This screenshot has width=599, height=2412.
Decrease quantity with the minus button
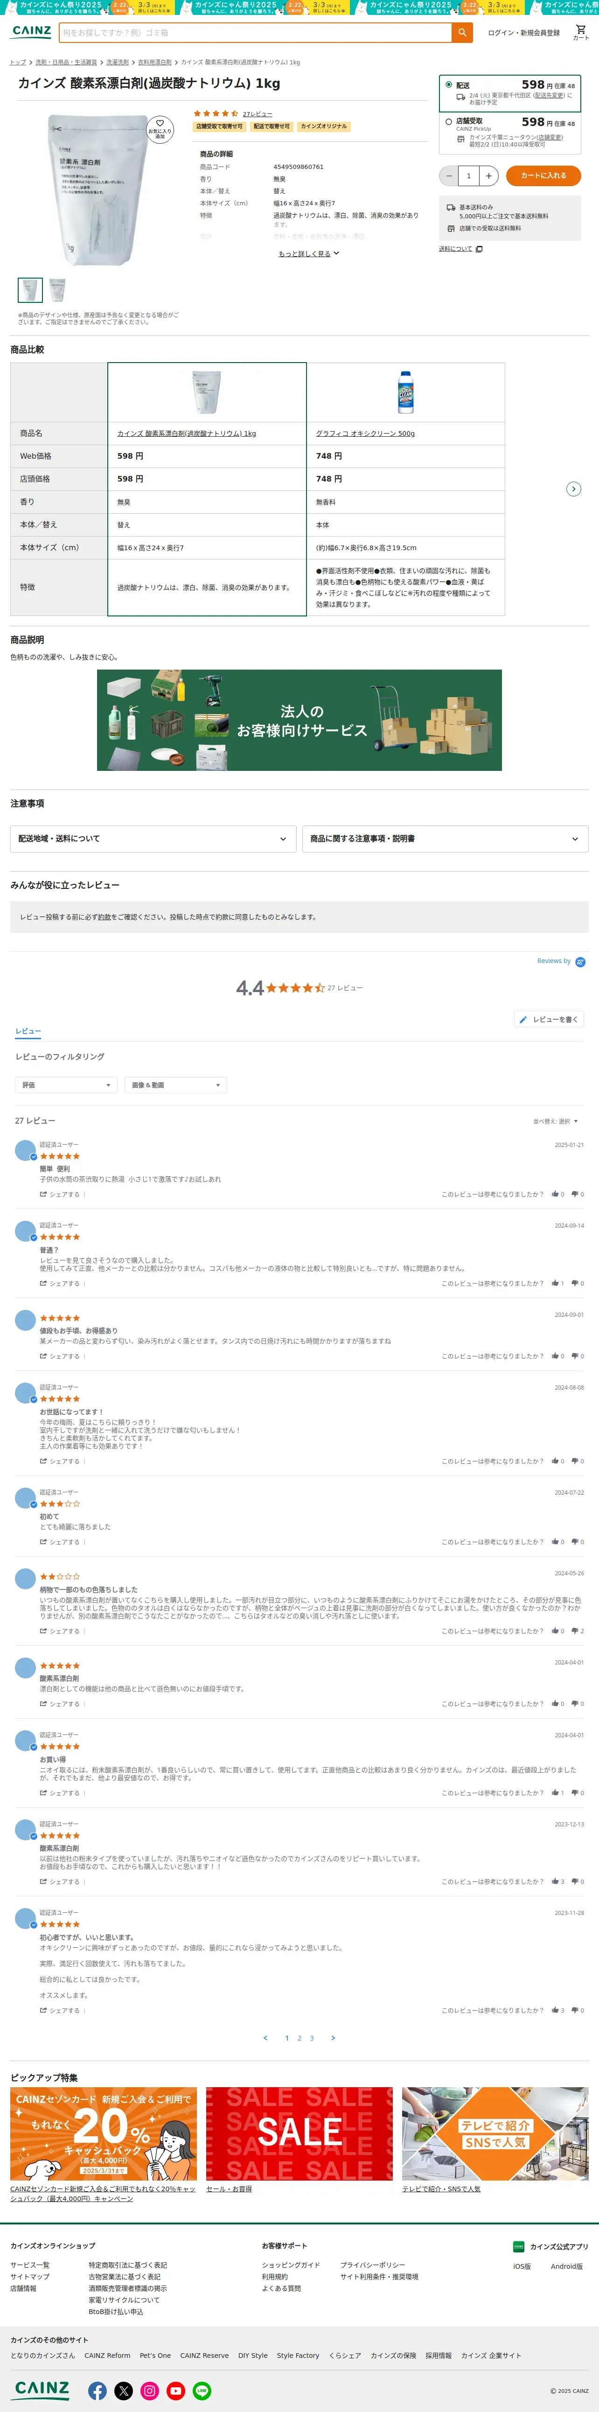click(x=448, y=175)
